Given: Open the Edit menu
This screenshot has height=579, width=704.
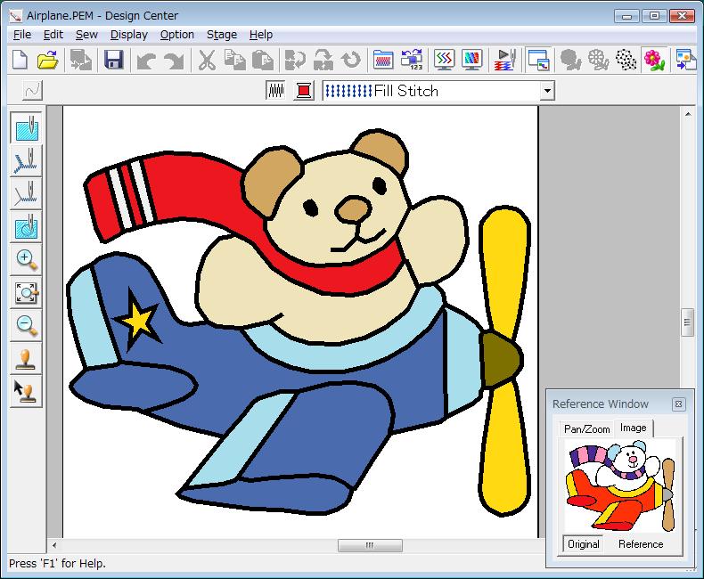Looking at the screenshot, I should click(53, 35).
